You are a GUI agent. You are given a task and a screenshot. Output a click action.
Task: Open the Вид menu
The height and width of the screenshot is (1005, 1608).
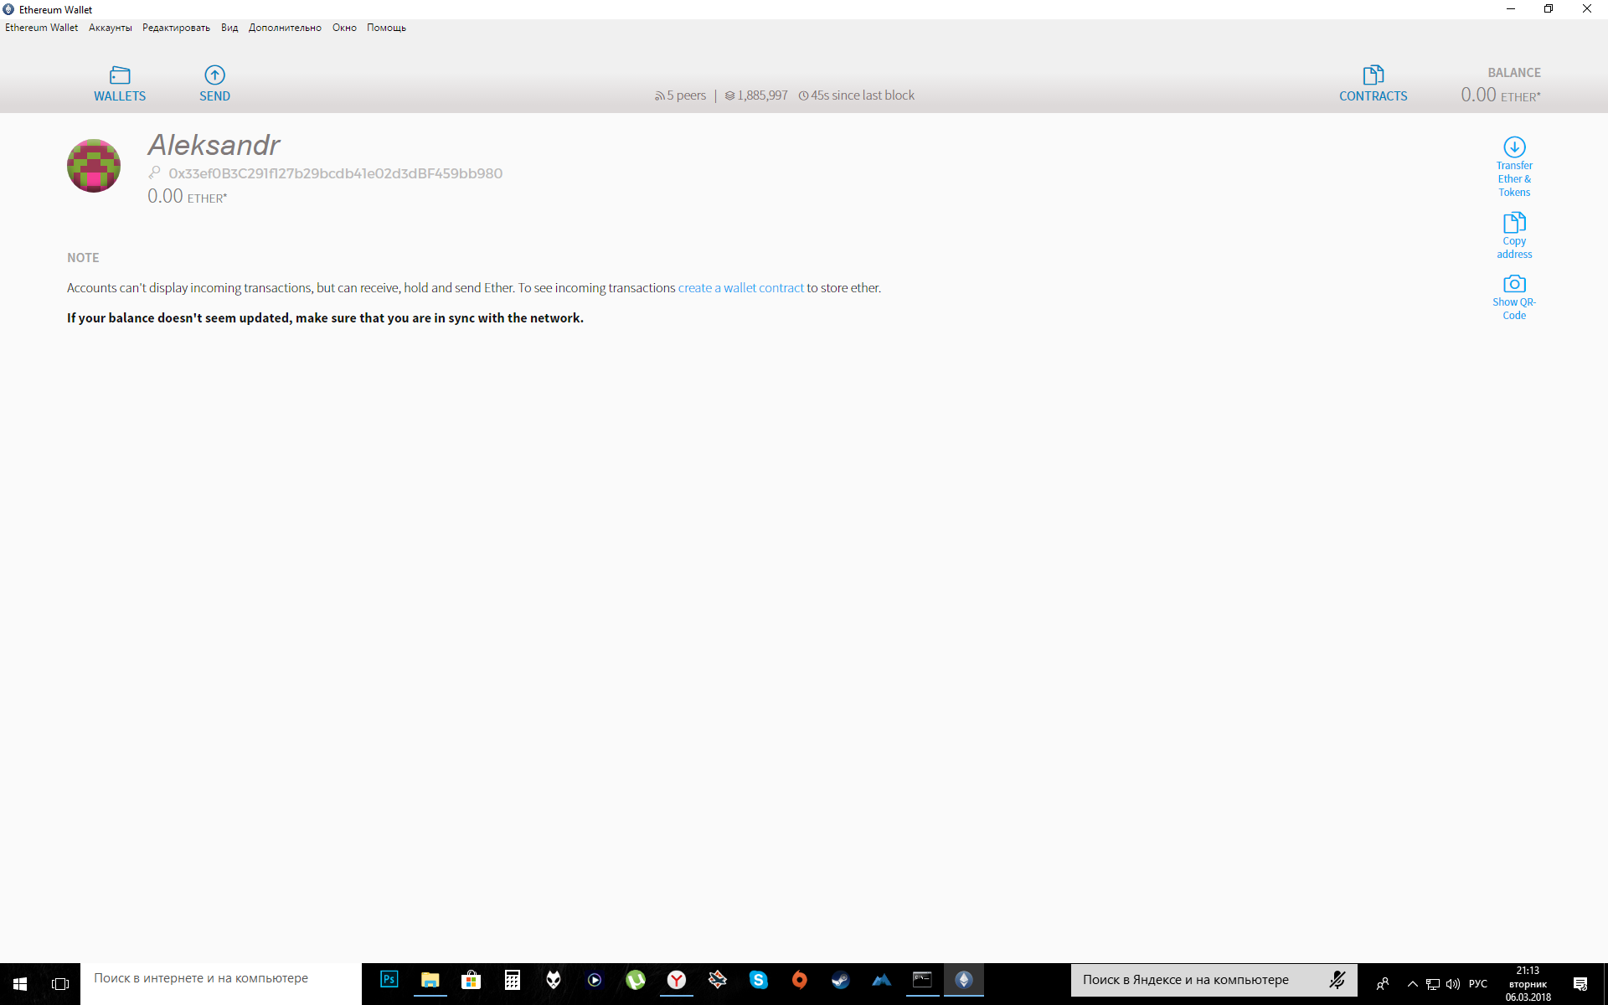229,27
